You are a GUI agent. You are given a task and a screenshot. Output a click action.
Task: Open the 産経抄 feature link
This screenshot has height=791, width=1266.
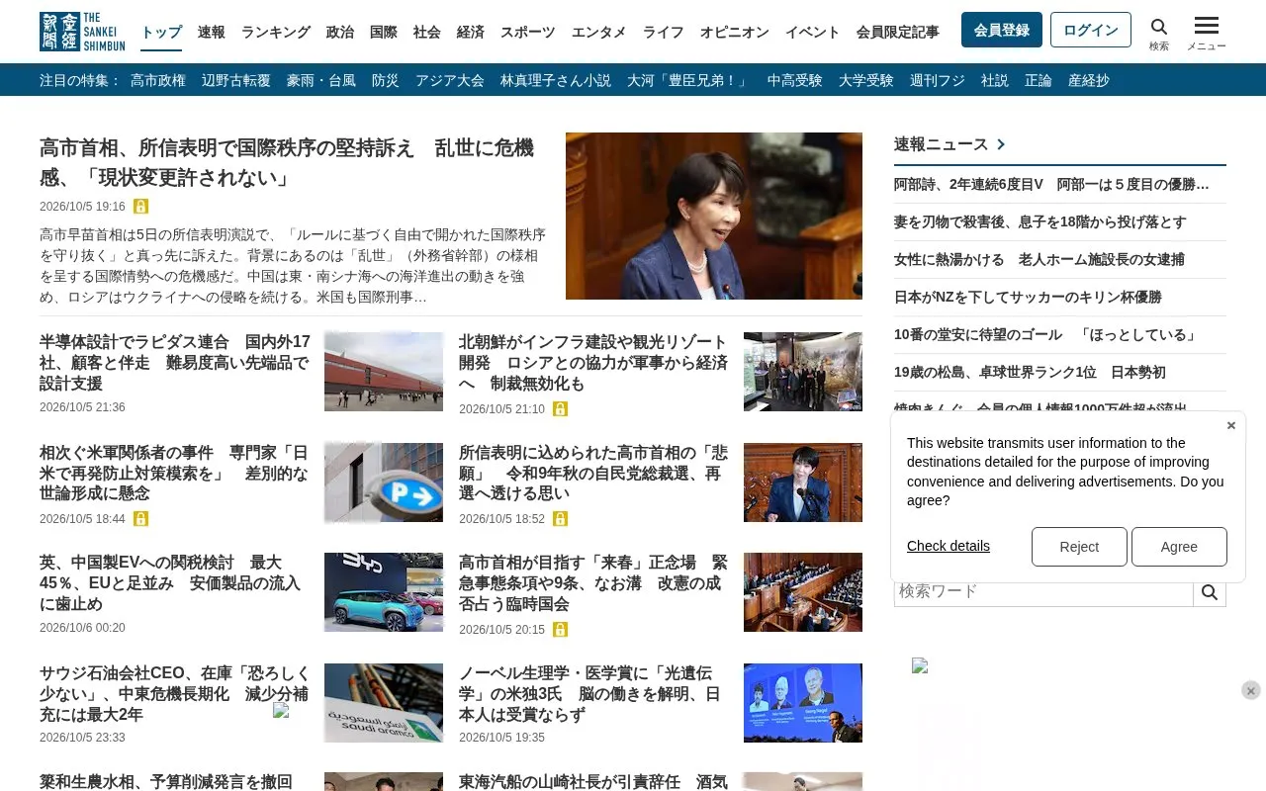[x=1089, y=80]
